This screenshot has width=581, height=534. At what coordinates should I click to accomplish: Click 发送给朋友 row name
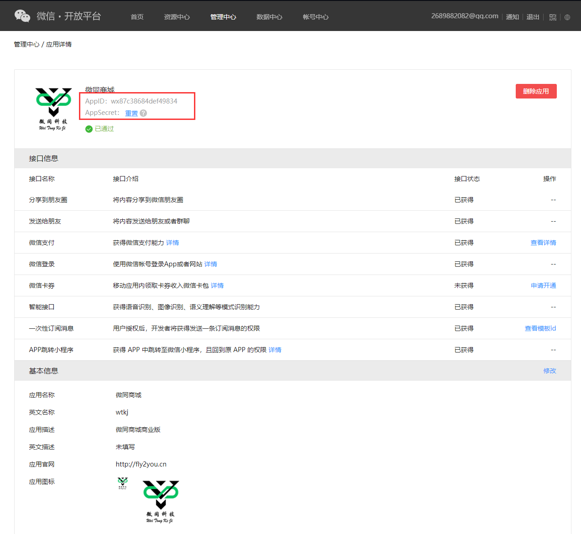45,221
